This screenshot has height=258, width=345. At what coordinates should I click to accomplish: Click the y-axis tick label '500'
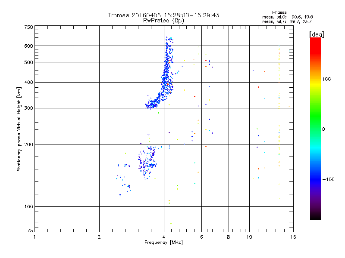(28, 62)
